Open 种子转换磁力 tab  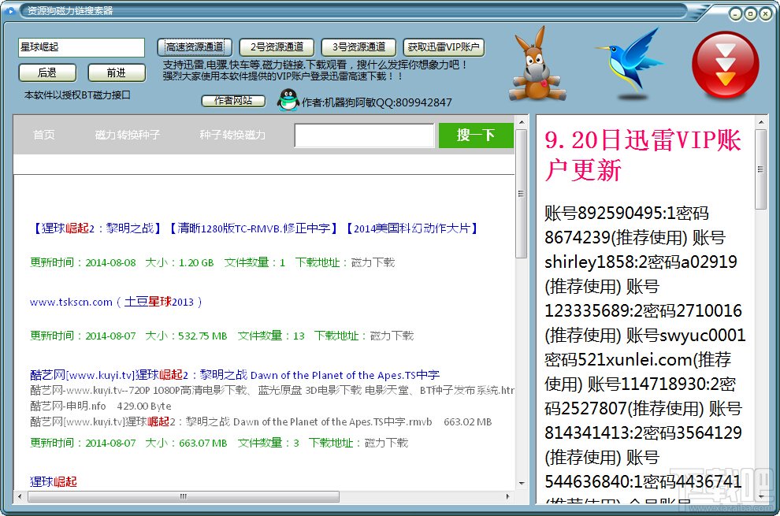click(232, 135)
